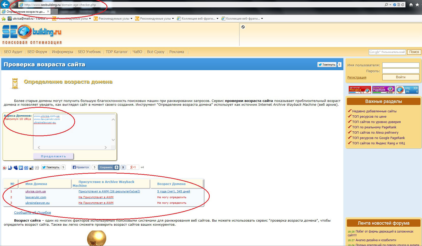The image size is (422, 246).
Task: Click the Реальный PageRank badge
Action: coord(383,90)
